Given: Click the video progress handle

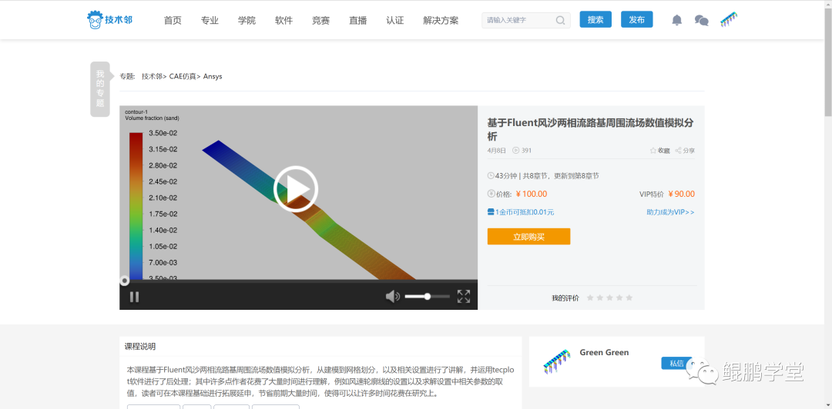Looking at the screenshot, I should (x=124, y=281).
